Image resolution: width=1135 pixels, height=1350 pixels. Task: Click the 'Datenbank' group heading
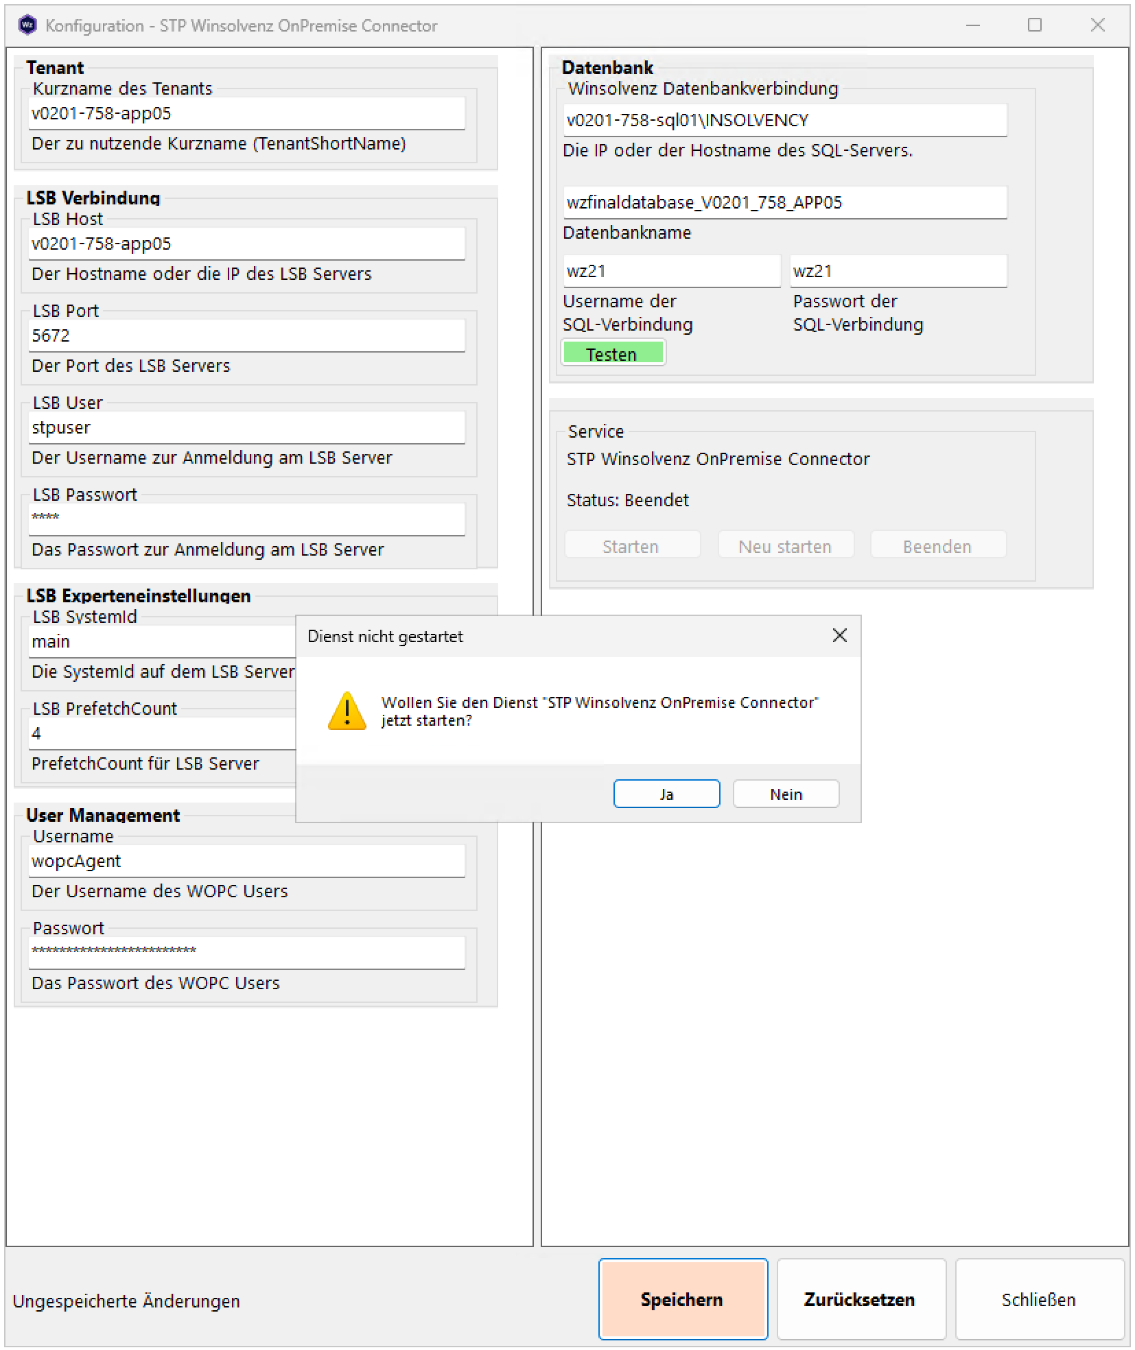click(607, 68)
